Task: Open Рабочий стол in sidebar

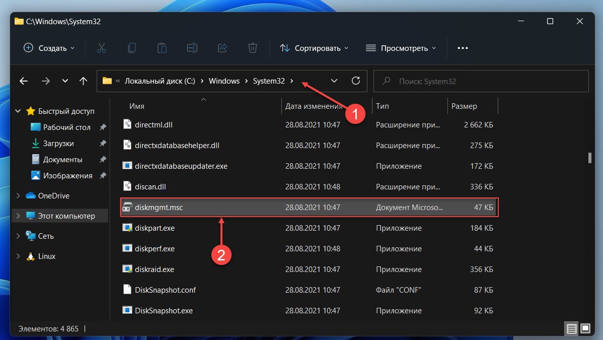Action: pos(67,127)
